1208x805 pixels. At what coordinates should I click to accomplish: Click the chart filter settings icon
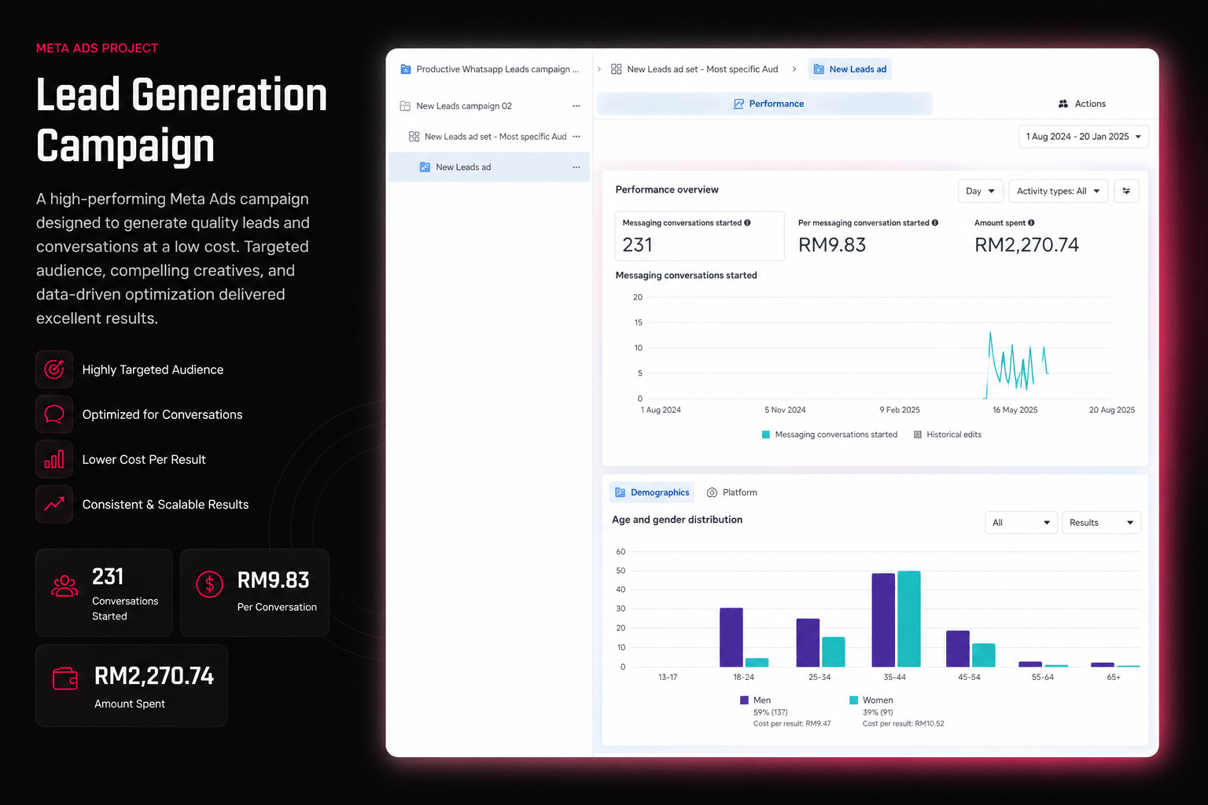(1126, 191)
